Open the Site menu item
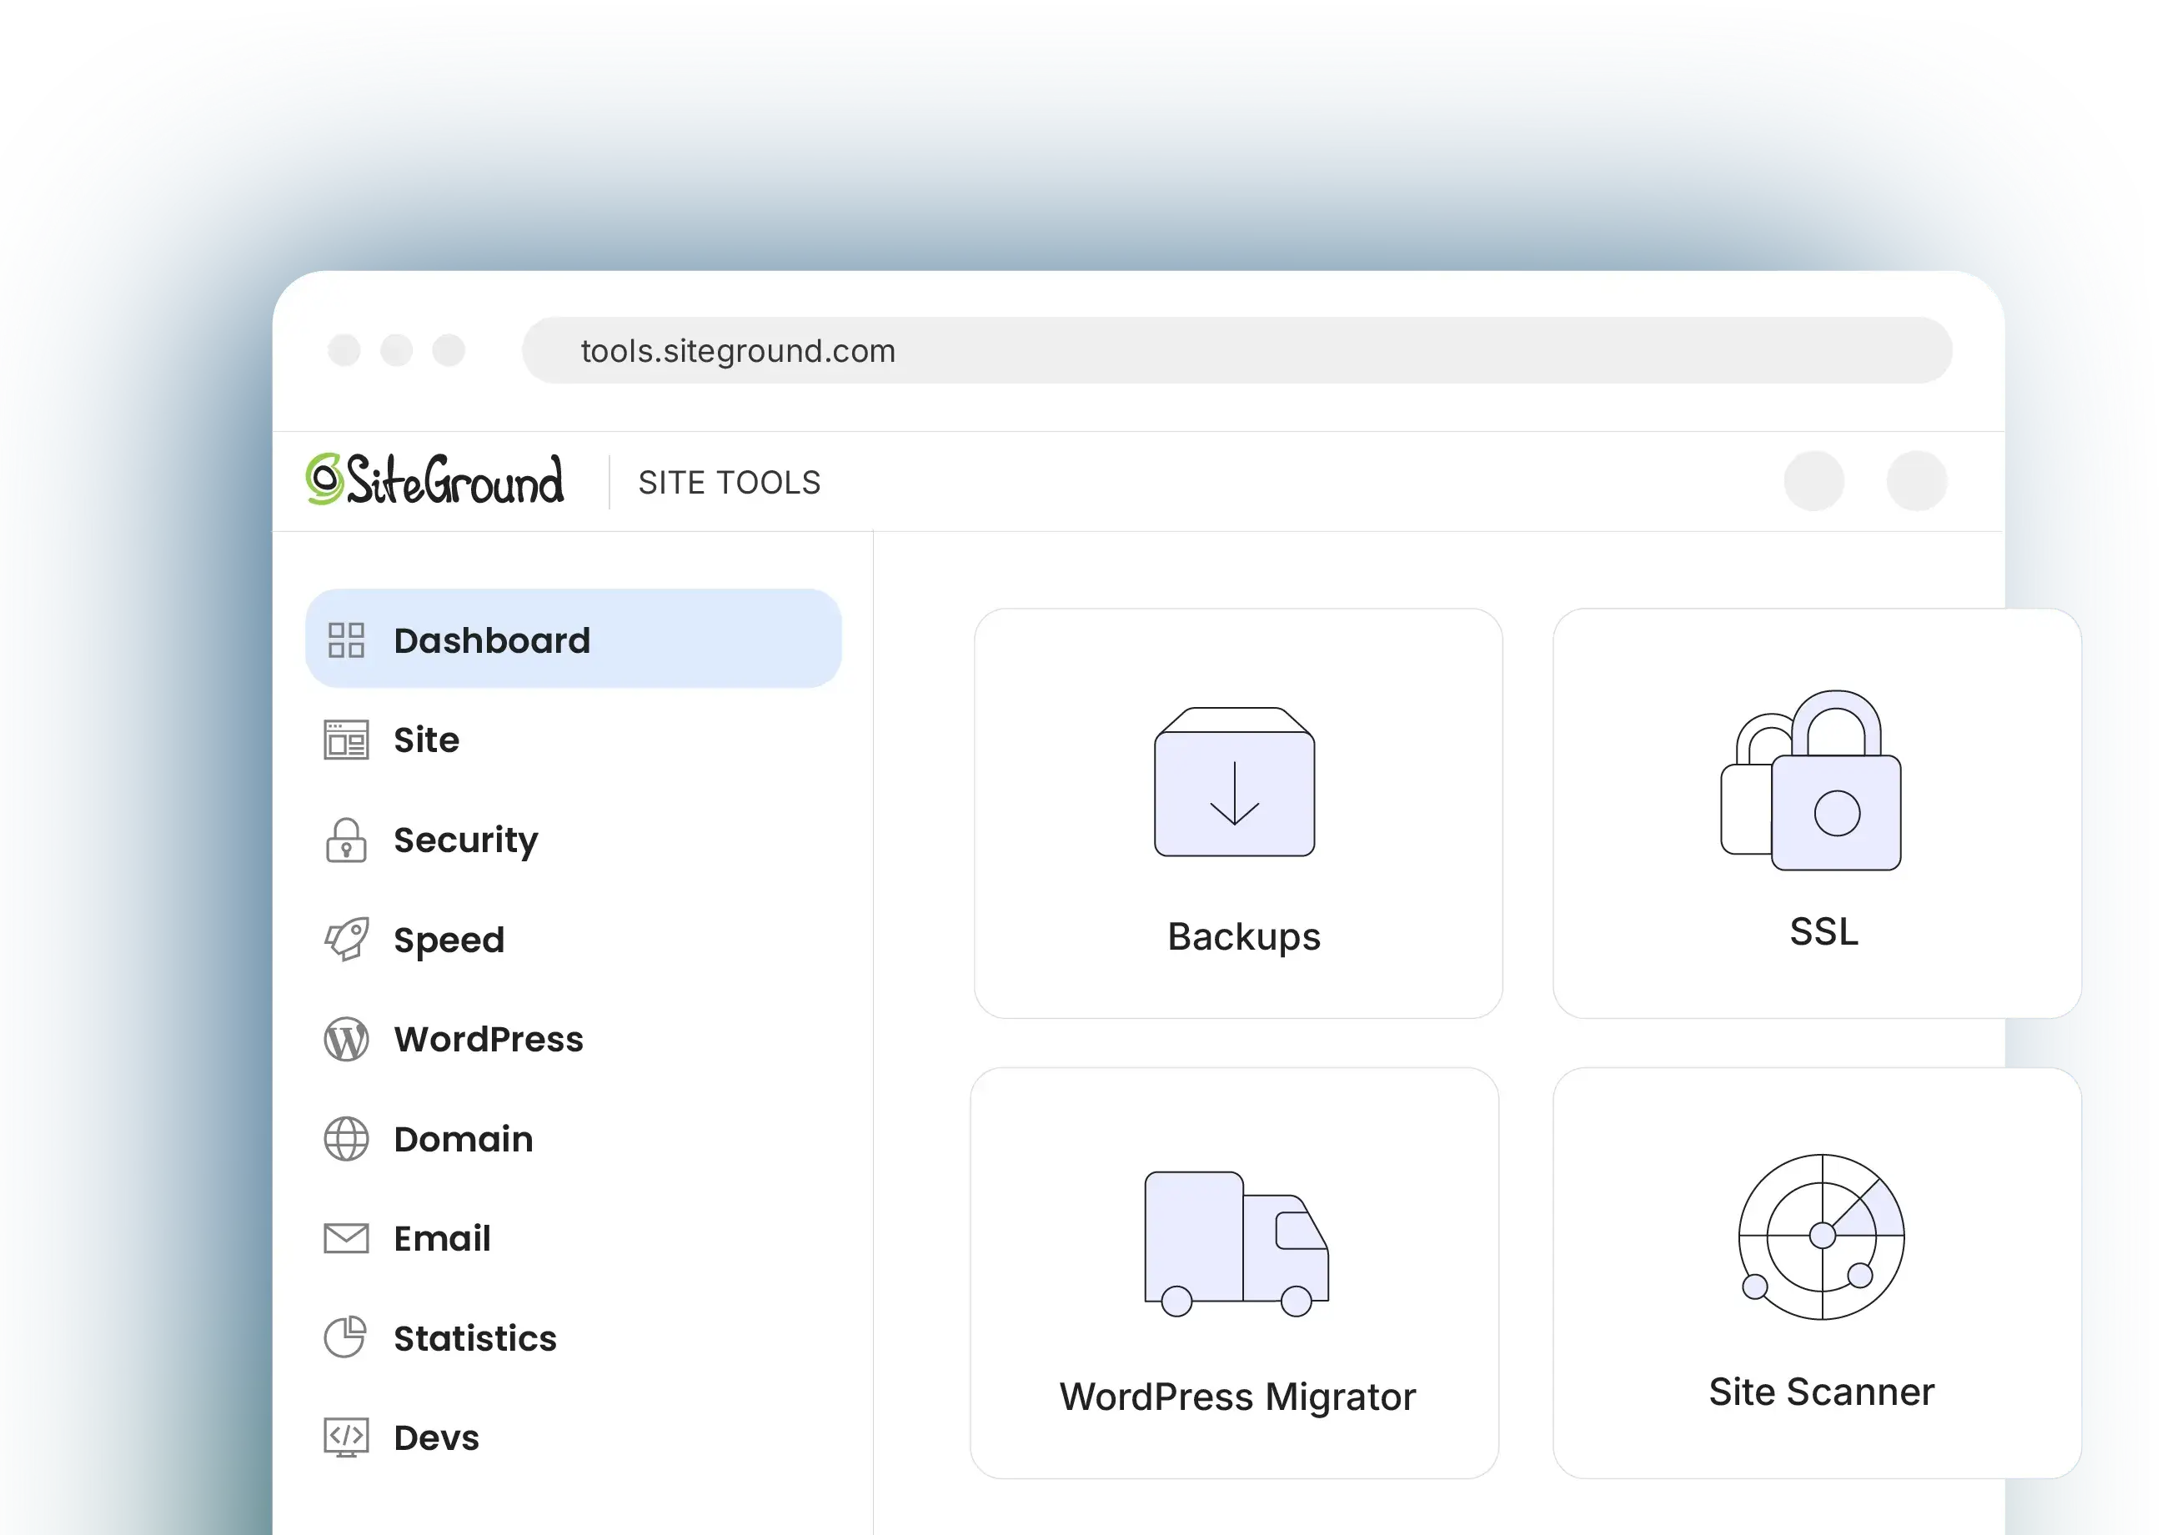 tap(426, 740)
